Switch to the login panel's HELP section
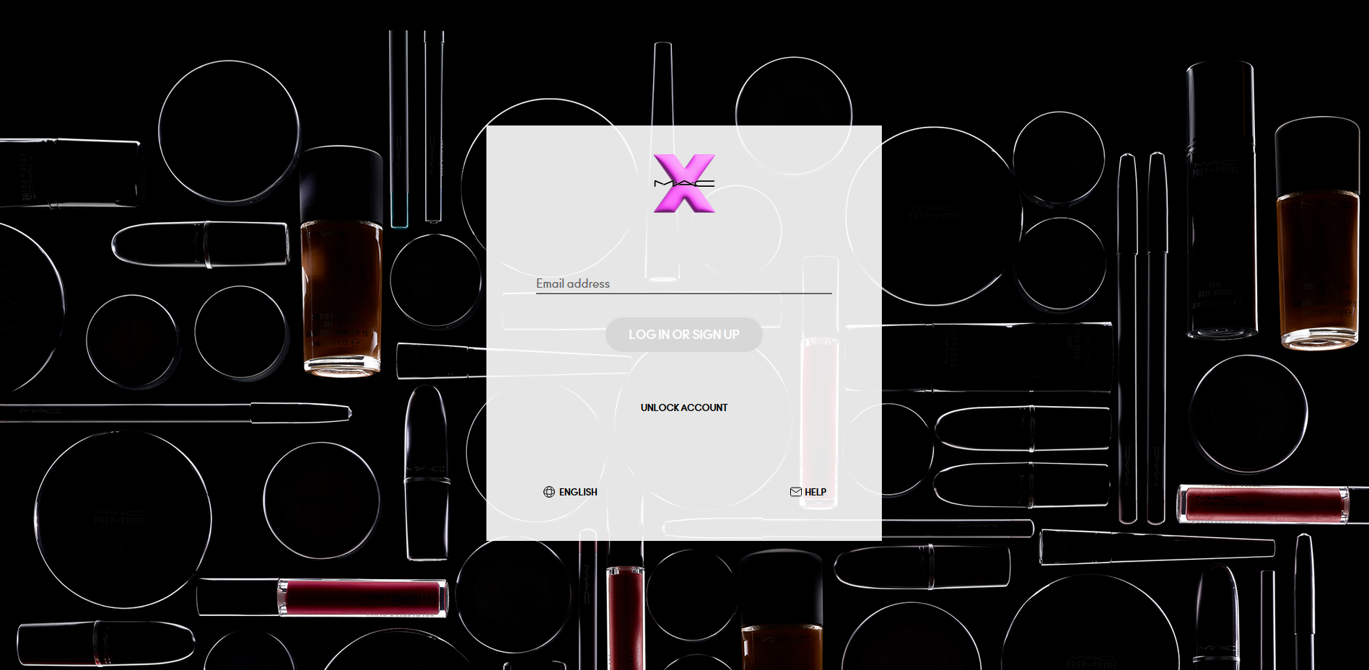The image size is (1369, 670). (x=815, y=491)
